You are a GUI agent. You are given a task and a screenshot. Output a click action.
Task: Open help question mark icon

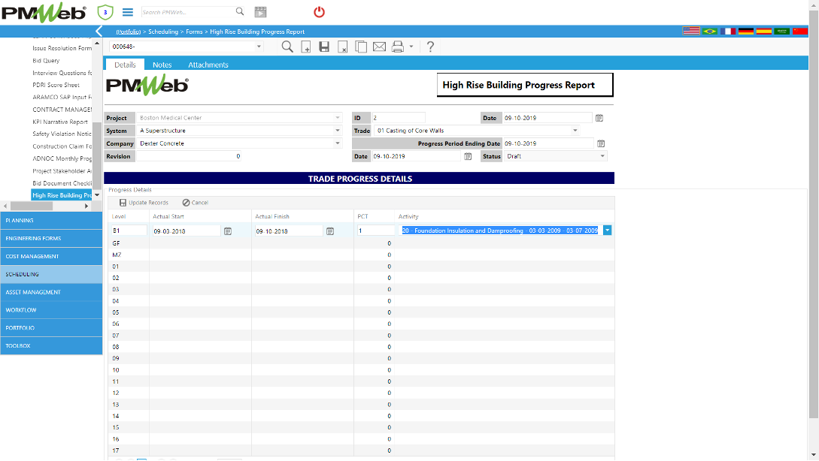click(430, 47)
